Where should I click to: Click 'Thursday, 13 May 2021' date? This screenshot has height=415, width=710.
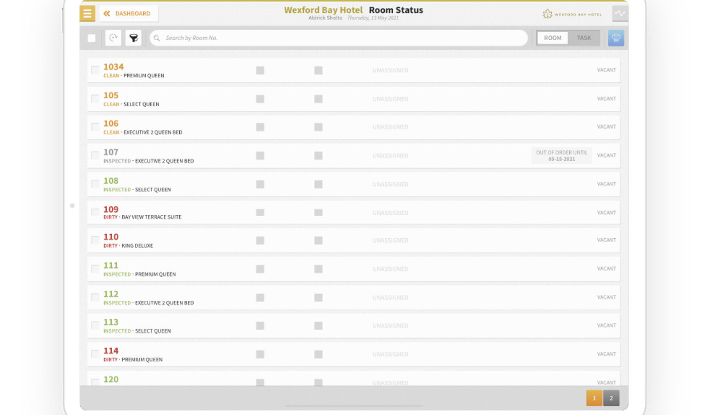pyautogui.click(x=373, y=18)
